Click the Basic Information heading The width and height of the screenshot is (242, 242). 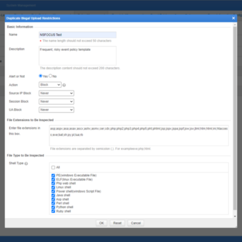(20, 27)
